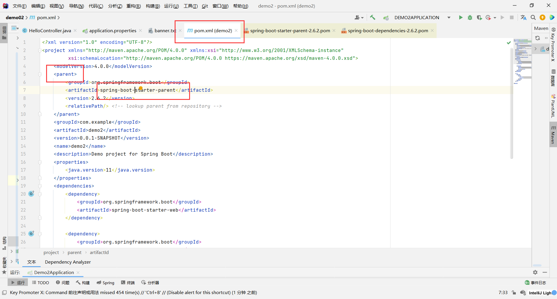Show more Maven toolbar actions chevrons
Screen dimensions: 557x299
(546, 38)
